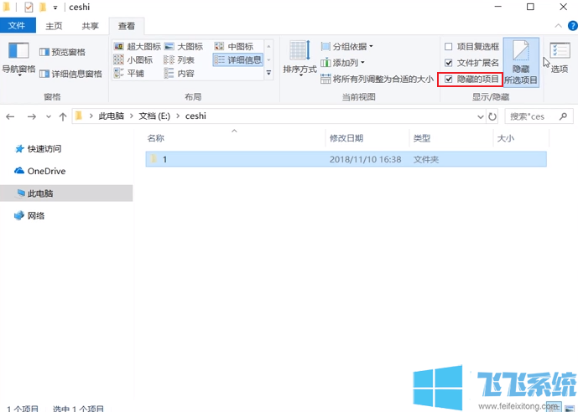Sort by the Name (名称) column

(155, 138)
